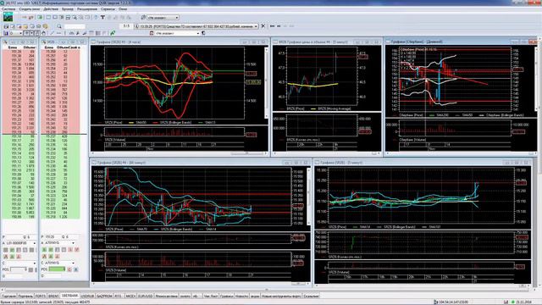Expand account A dropdown in second order panel
The width and height of the screenshot is (542, 305).
click(73, 243)
